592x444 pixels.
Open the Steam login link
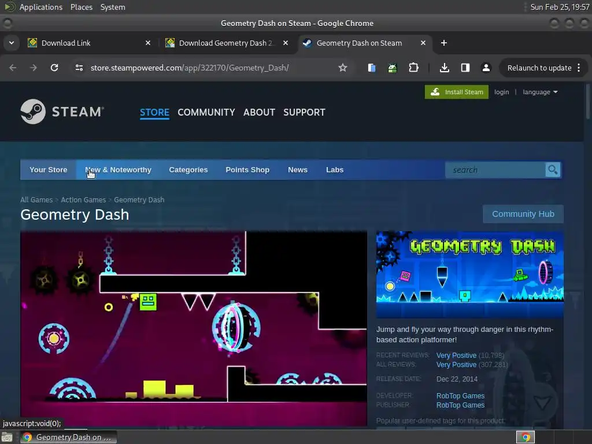[501, 92]
